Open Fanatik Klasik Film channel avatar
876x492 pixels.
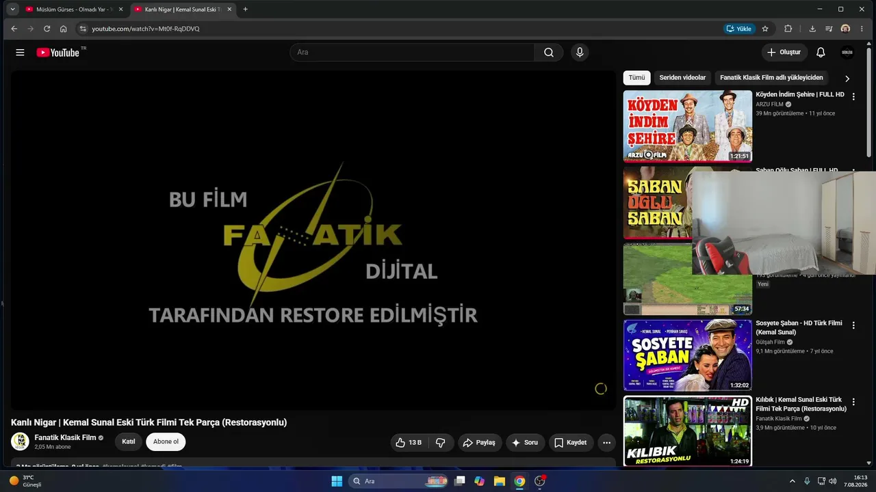20,441
